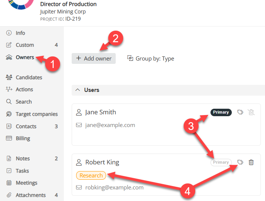The height and width of the screenshot is (201, 265).
Task: Click the tag icon on Robert King's card
Action: click(240, 162)
